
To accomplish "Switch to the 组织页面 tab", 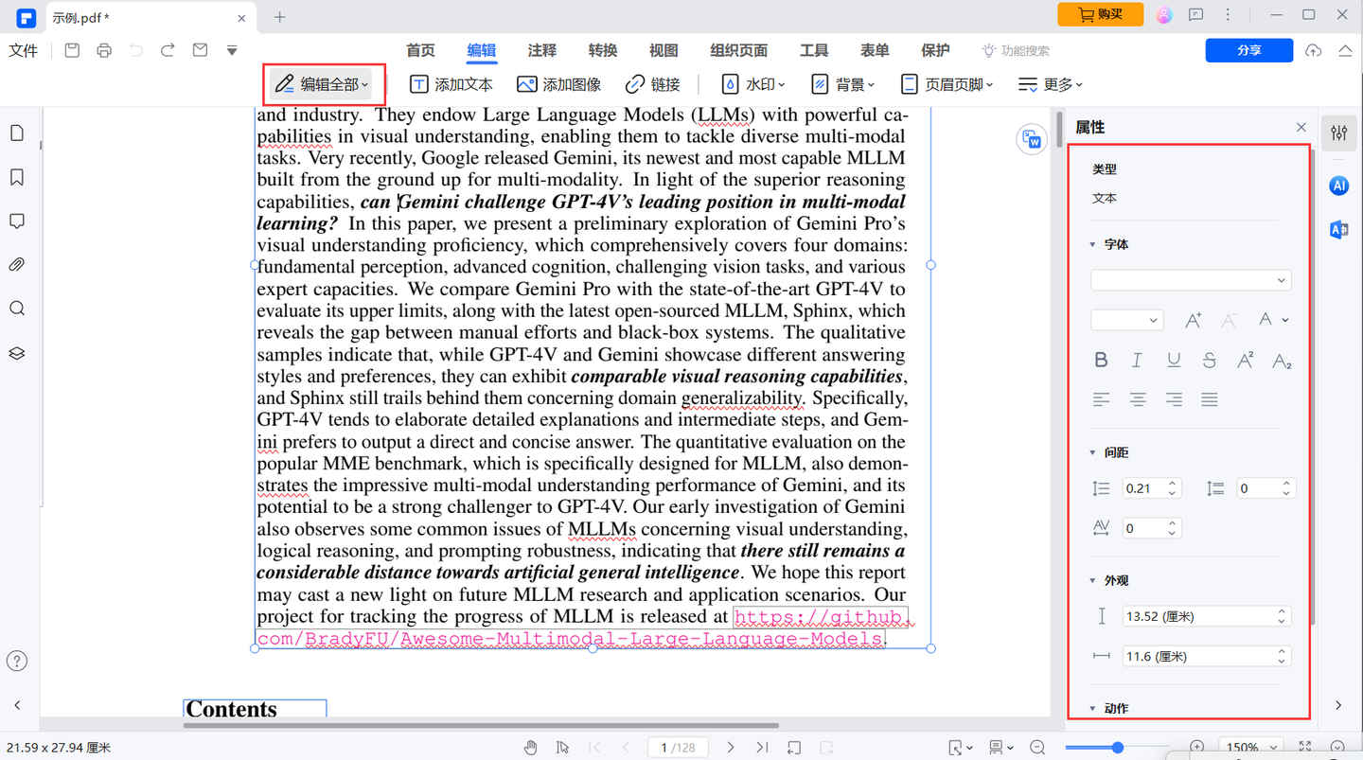I will [738, 50].
